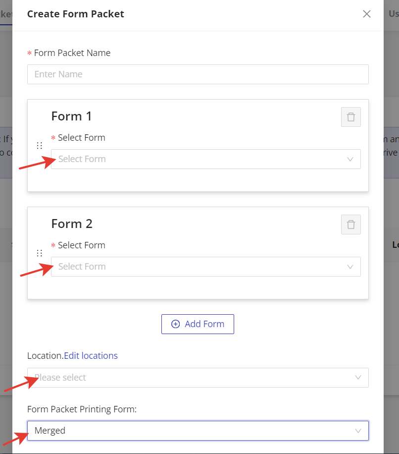Follow the Edit locations link
The height and width of the screenshot is (454, 399).
91,356
